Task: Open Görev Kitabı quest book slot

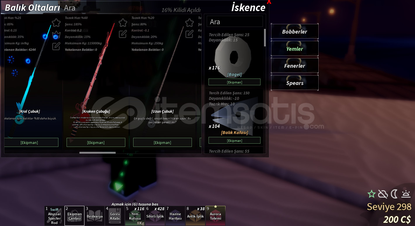Action: coord(115,216)
